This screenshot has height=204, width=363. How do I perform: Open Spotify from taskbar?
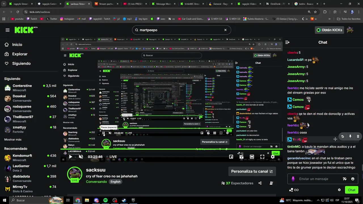coord(105,200)
